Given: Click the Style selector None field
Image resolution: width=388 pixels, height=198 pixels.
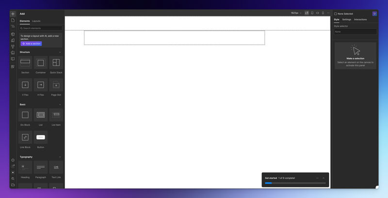Looking at the screenshot, I should [x=356, y=32].
